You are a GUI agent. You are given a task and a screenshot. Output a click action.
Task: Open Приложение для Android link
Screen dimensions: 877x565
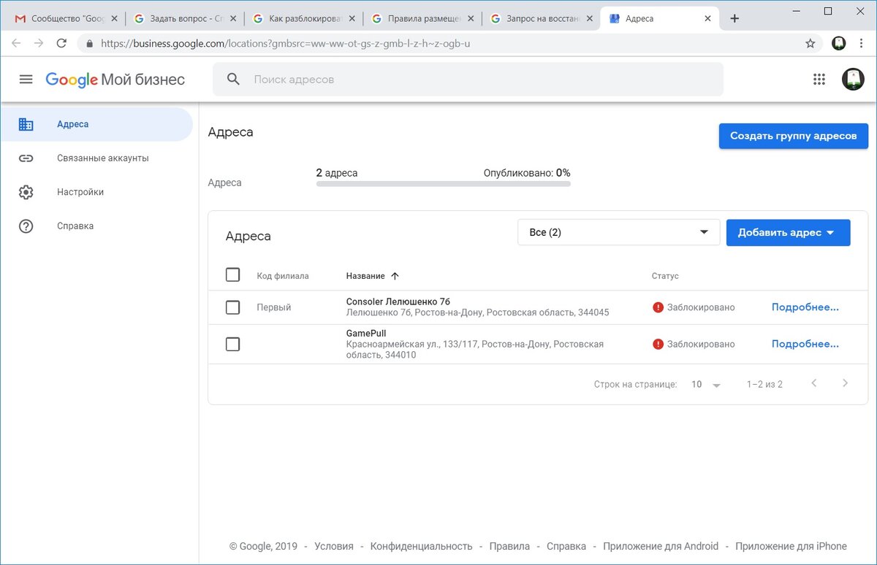coord(661,546)
